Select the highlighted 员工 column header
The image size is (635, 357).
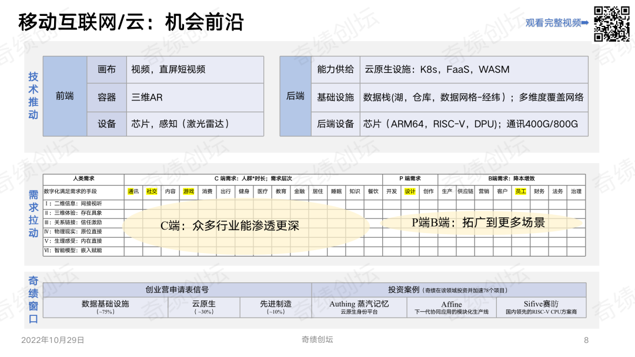tap(520, 191)
